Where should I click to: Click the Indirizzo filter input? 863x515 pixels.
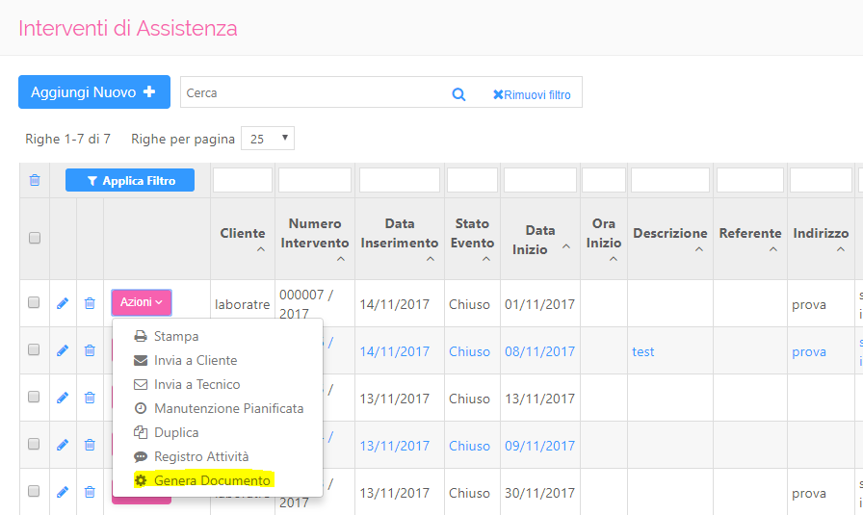(x=821, y=180)
